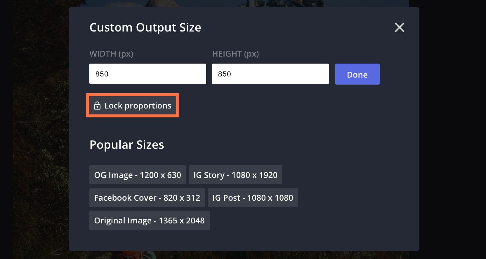Click the 850 value in the width box
The height and width of the screenshot is (259, 486).
pos(102,74)
